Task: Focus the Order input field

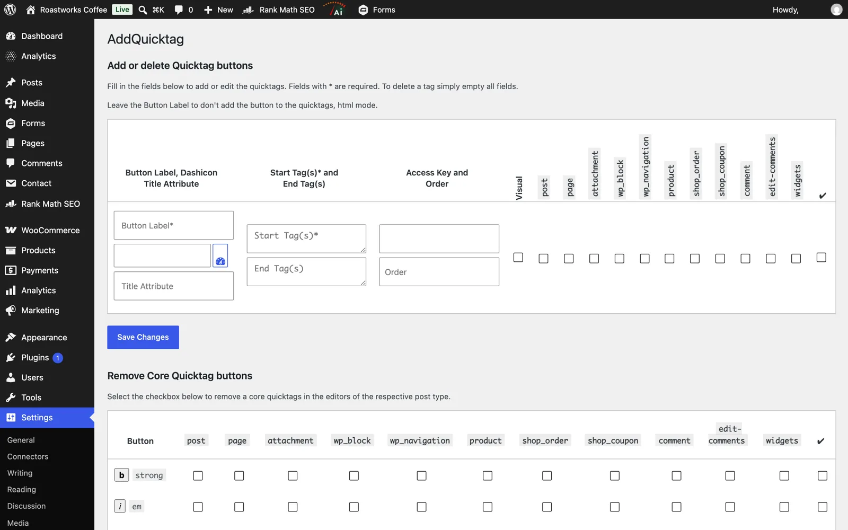Action: [x=439, y=272]
